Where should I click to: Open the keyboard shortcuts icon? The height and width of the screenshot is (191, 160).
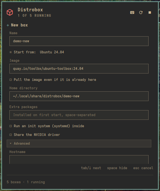pyautogui.click(x=132, y=12)
